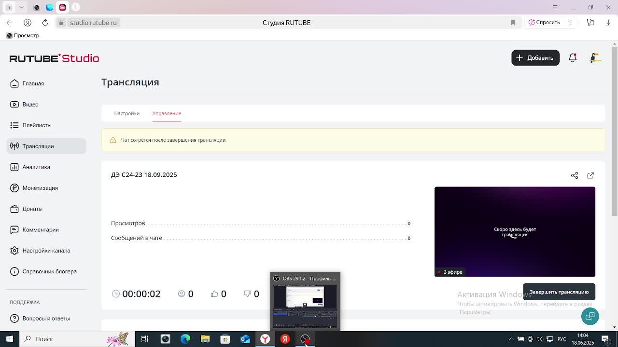Switch to the Настройки tab
This screenshot has height=347, width=618.
pyautogui.click(x=127, y=113)
